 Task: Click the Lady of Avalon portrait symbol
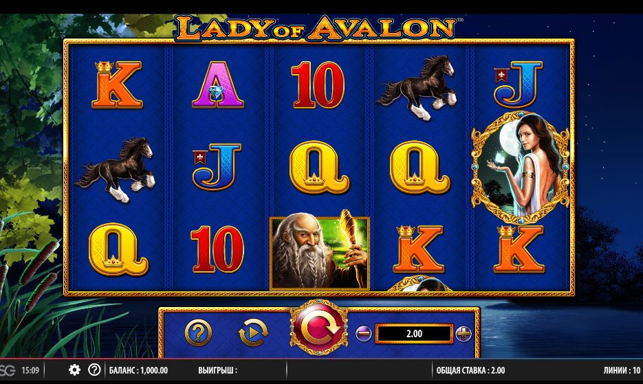521,168
